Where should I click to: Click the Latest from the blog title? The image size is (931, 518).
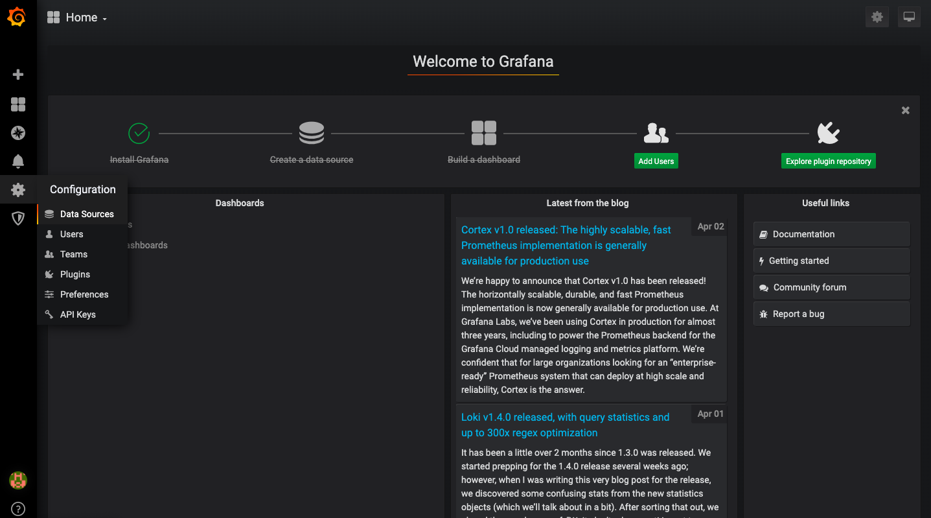(588, 203)
